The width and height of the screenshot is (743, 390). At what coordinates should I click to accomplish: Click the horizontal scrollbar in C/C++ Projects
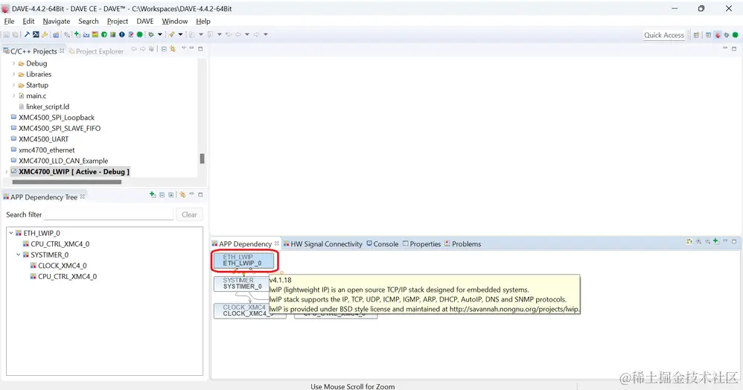(66, 182)
